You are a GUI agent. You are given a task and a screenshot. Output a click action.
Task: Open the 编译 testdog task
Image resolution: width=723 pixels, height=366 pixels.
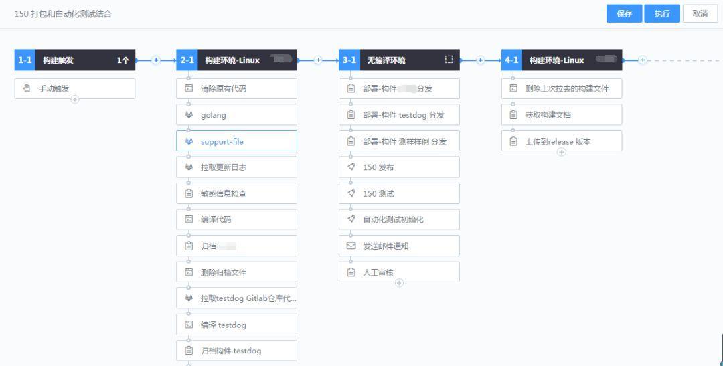click(236, 325)
